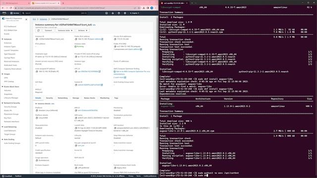The height and width of the screenshot is (178, 317).
Task: Collapse the Load Balancing sidebar group
Action: click(2, 127)
